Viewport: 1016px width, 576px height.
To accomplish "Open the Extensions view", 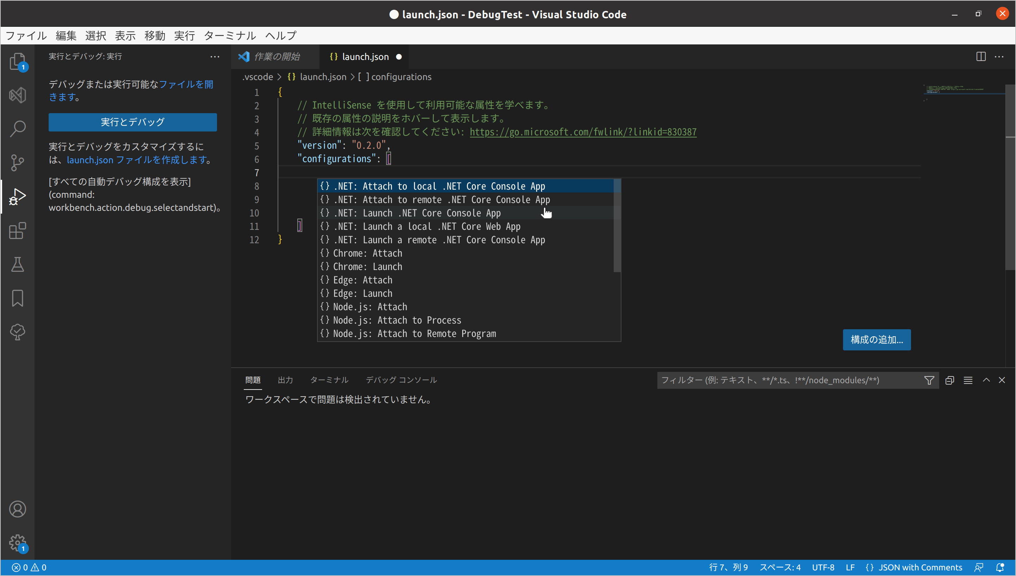I will point(17,231).
